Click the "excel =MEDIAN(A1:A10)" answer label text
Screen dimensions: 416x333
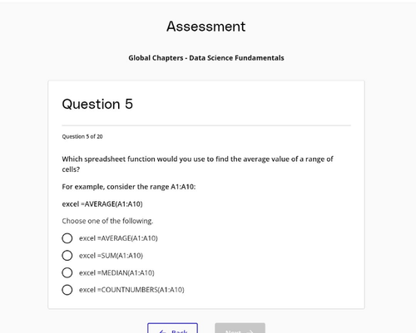pos(116,272)
